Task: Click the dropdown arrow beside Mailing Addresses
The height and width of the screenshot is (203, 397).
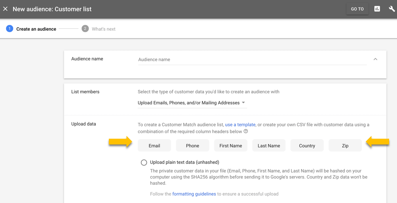Action: point(243,103)
